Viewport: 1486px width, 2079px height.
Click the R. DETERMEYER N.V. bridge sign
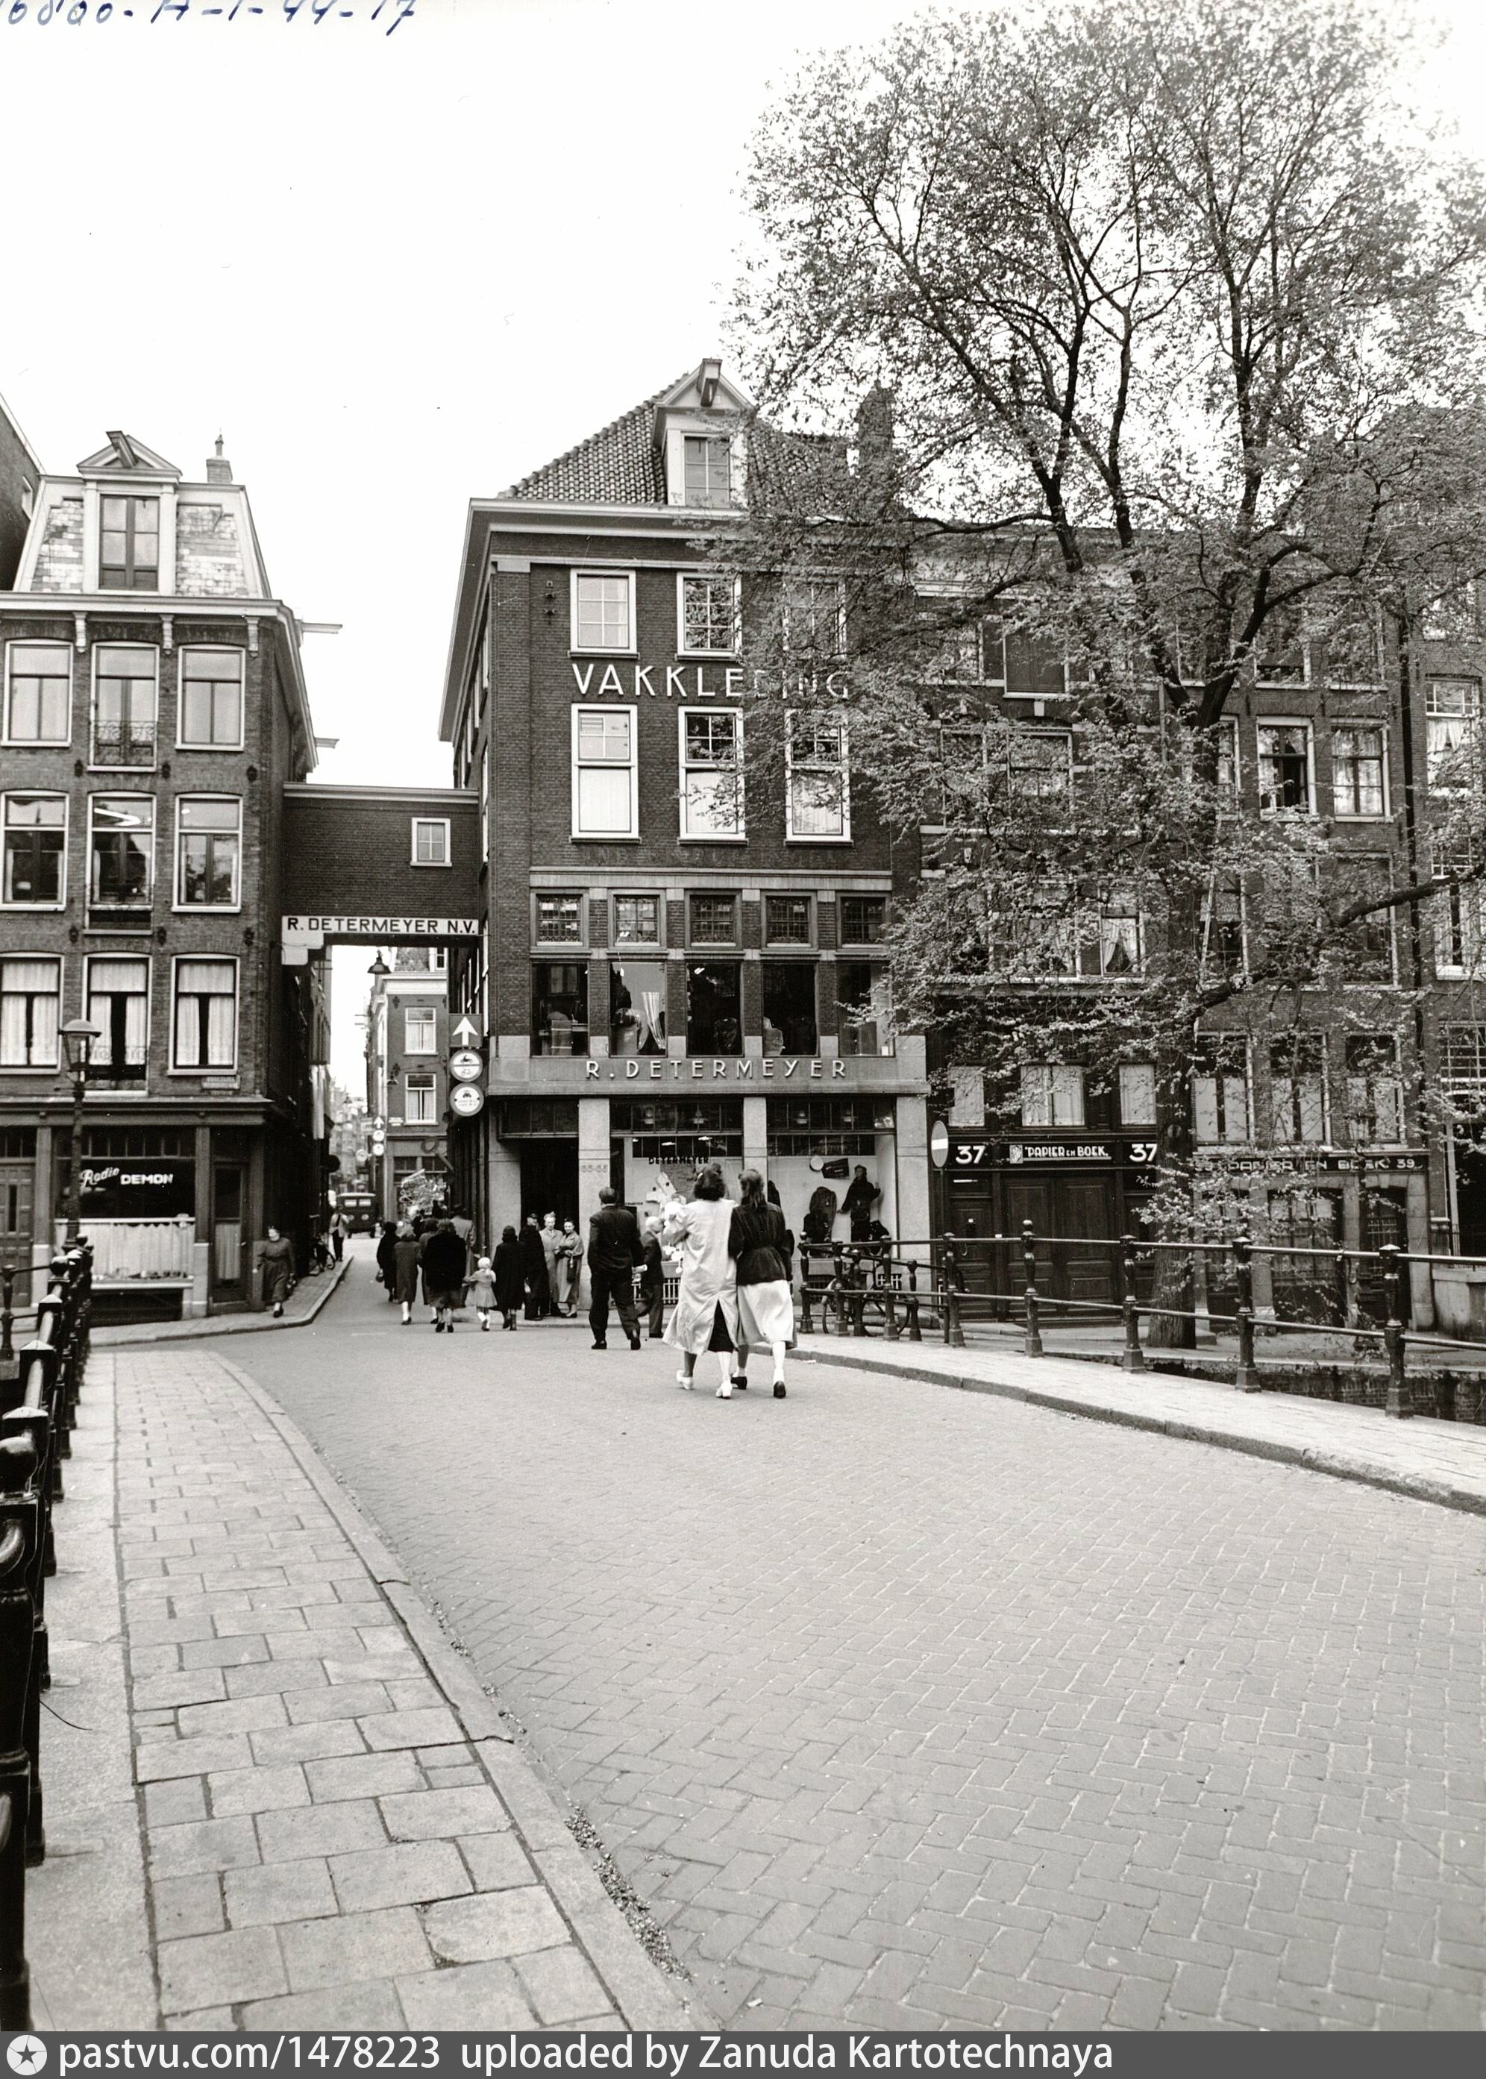(381, 925)
